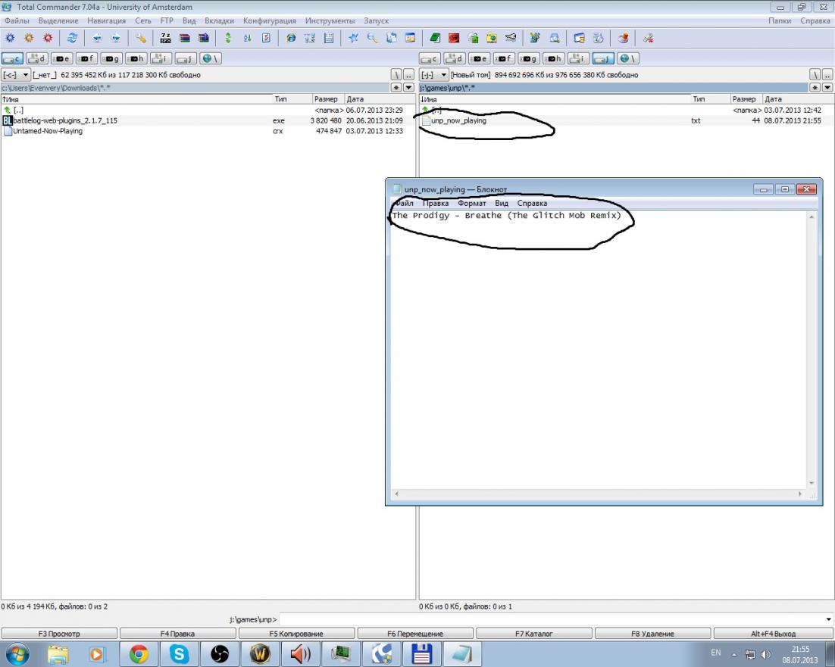Click the green vertical arrows icon
The width and height of the screenshot is (835, 667).
pos(227,38)
